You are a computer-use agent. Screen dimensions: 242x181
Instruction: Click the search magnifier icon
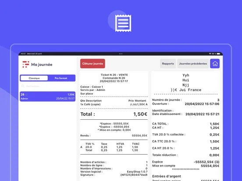tap(23, 86)
